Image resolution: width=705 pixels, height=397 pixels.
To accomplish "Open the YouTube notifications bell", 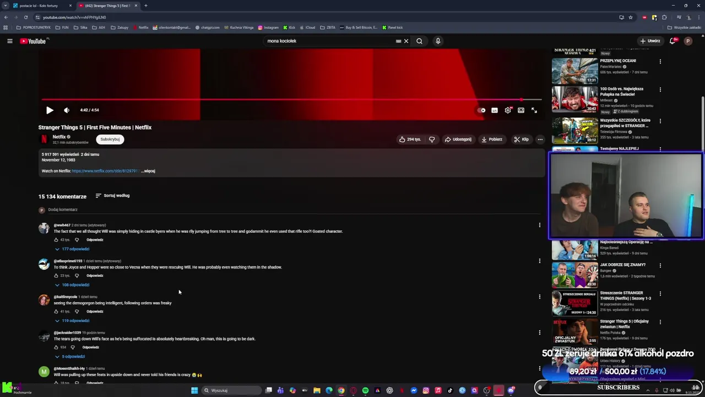I will 673,41.
